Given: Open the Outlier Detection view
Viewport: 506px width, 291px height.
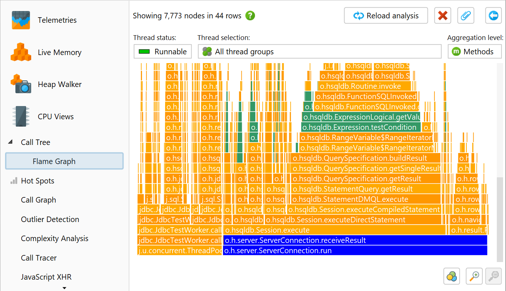Looking at the screenshot, I should 50,219.
